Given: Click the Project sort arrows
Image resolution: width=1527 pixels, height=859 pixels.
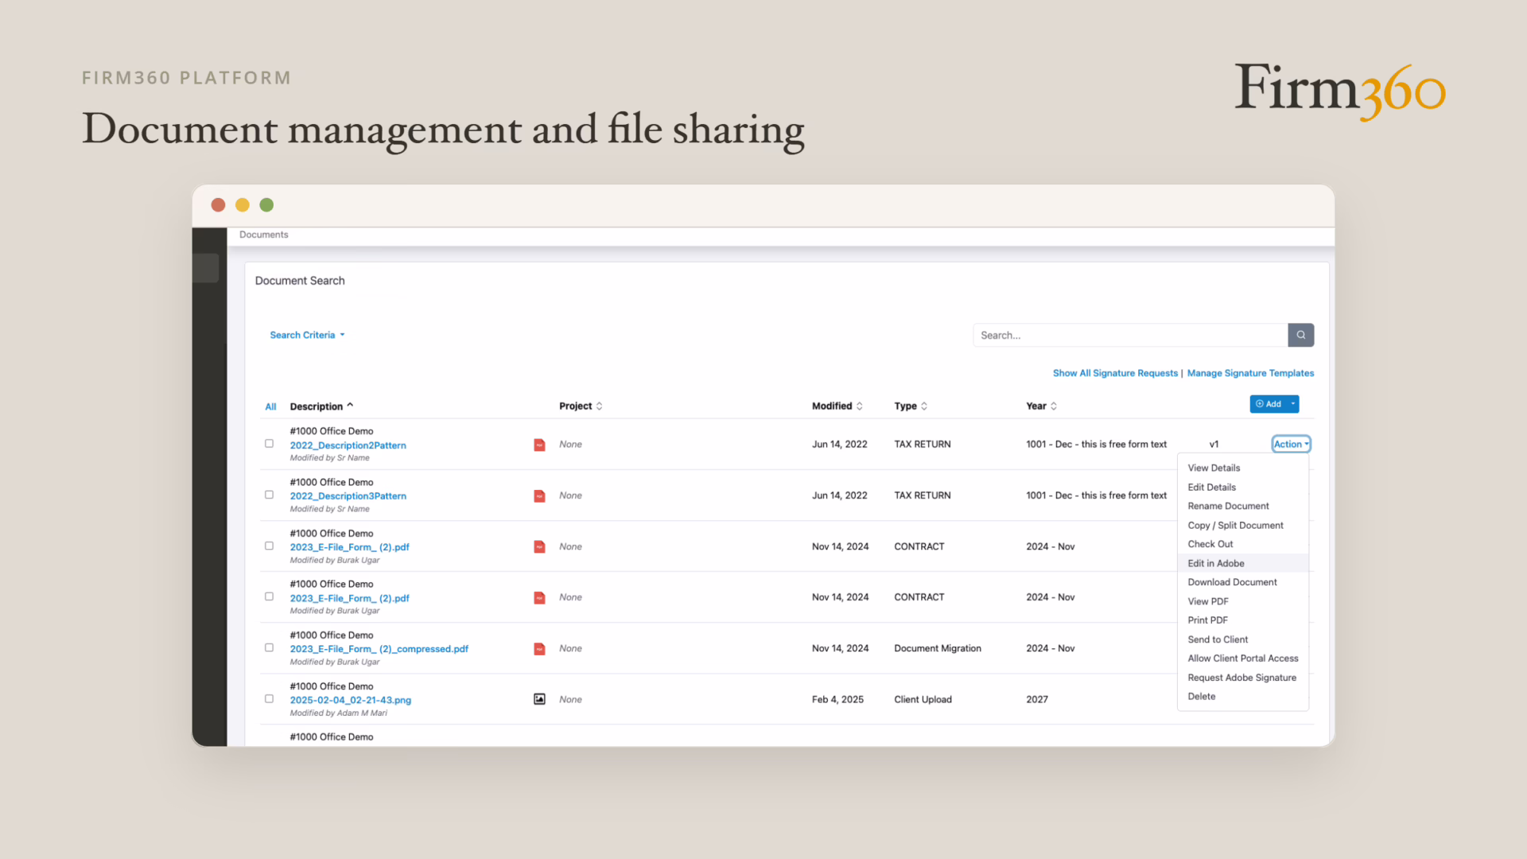Looking at the screenshot, I should pyautogui.click(x=599, y=406).
